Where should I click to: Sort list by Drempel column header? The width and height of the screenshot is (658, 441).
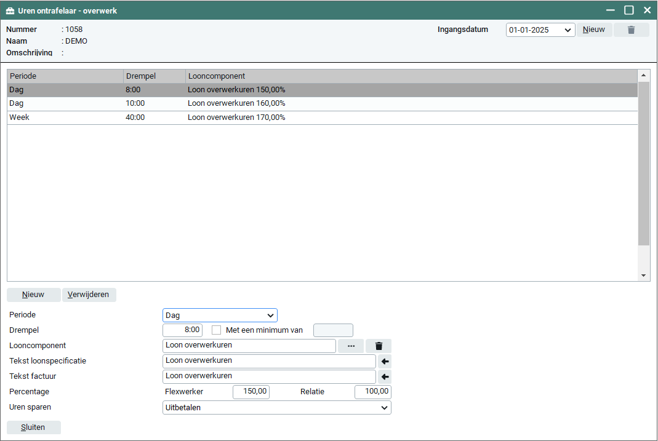(154, 76)
